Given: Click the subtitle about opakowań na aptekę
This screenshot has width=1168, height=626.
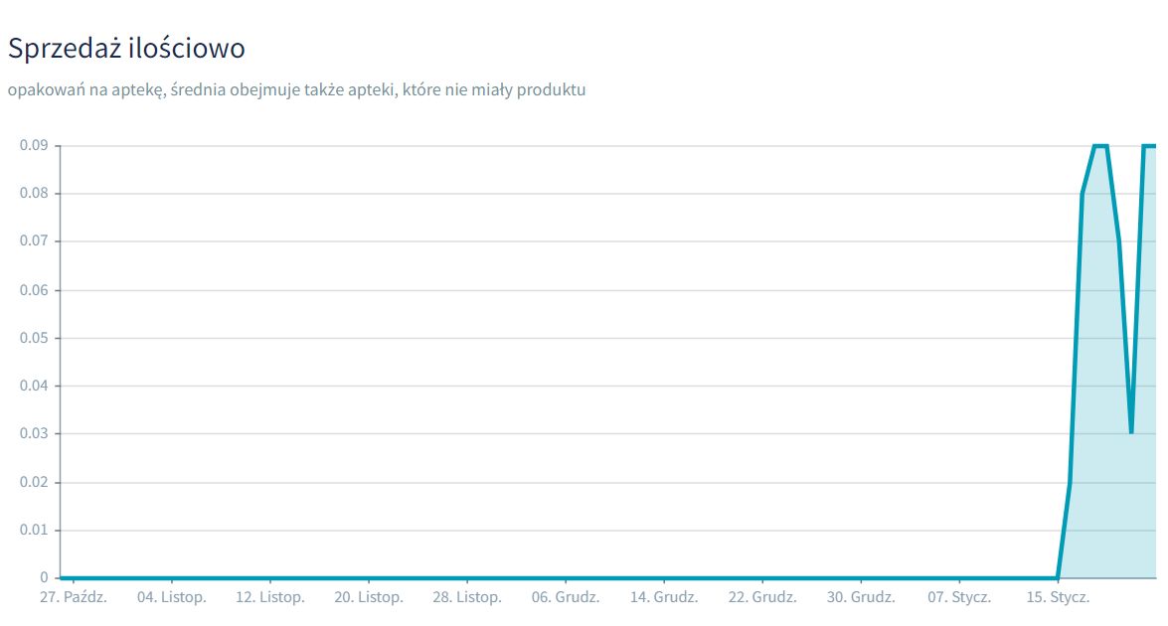Looking at the screenshot, I should click(296, 90).
